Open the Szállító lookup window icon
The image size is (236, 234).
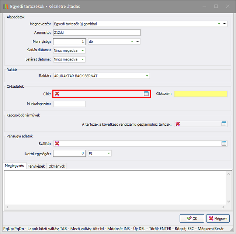[224, 143]
